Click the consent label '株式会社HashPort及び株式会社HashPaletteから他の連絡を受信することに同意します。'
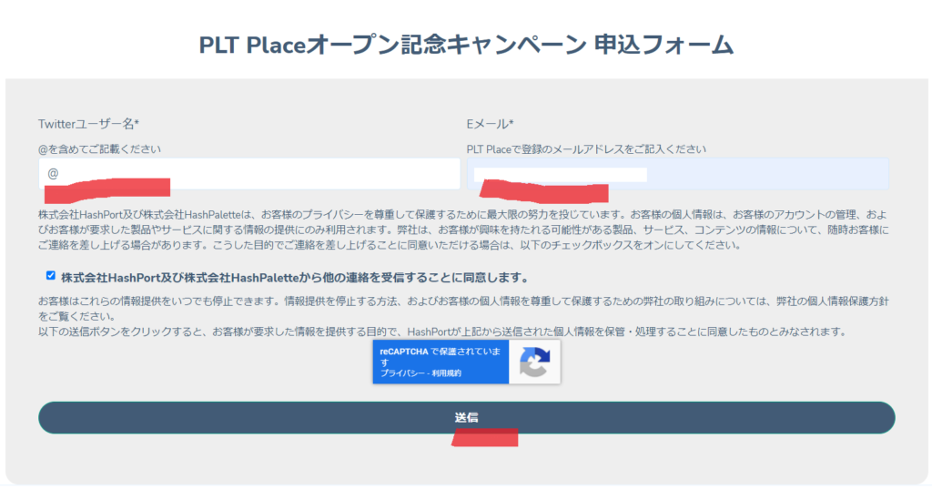 tap(295, 278)
